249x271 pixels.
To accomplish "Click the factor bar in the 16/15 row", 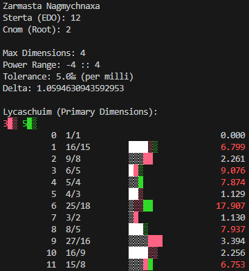I will click(x=143, y=147).
